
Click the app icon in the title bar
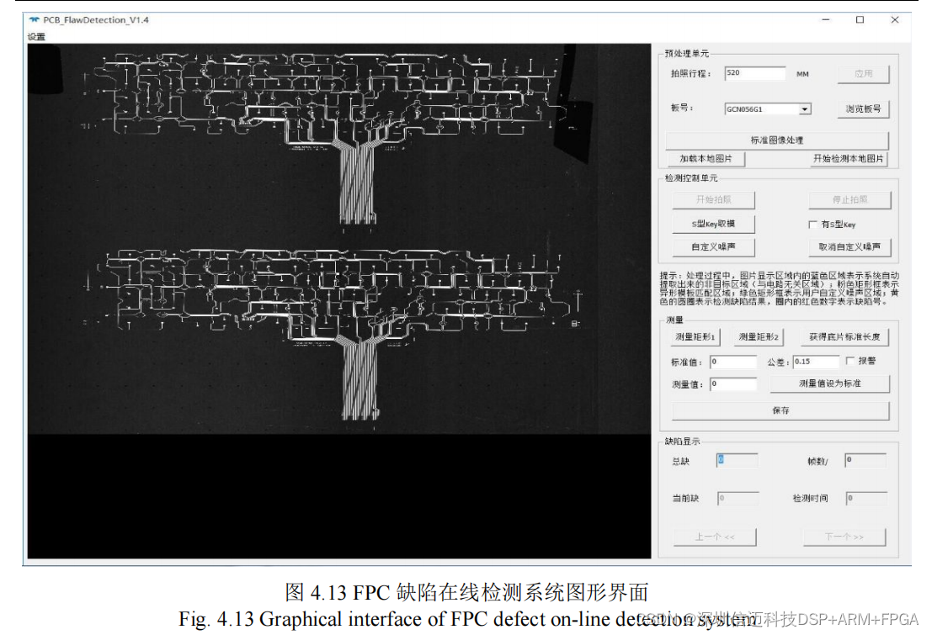[34, 20]
